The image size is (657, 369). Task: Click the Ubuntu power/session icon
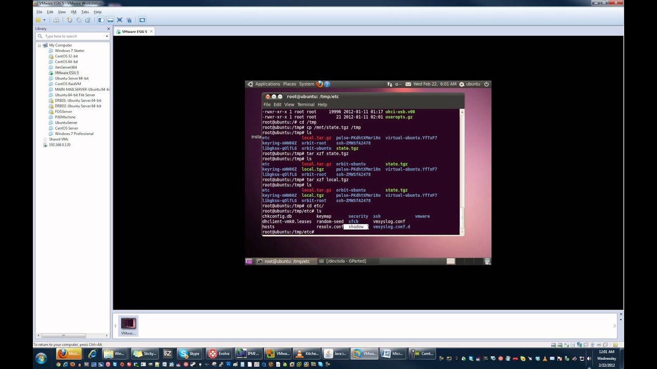click(487, 84)
